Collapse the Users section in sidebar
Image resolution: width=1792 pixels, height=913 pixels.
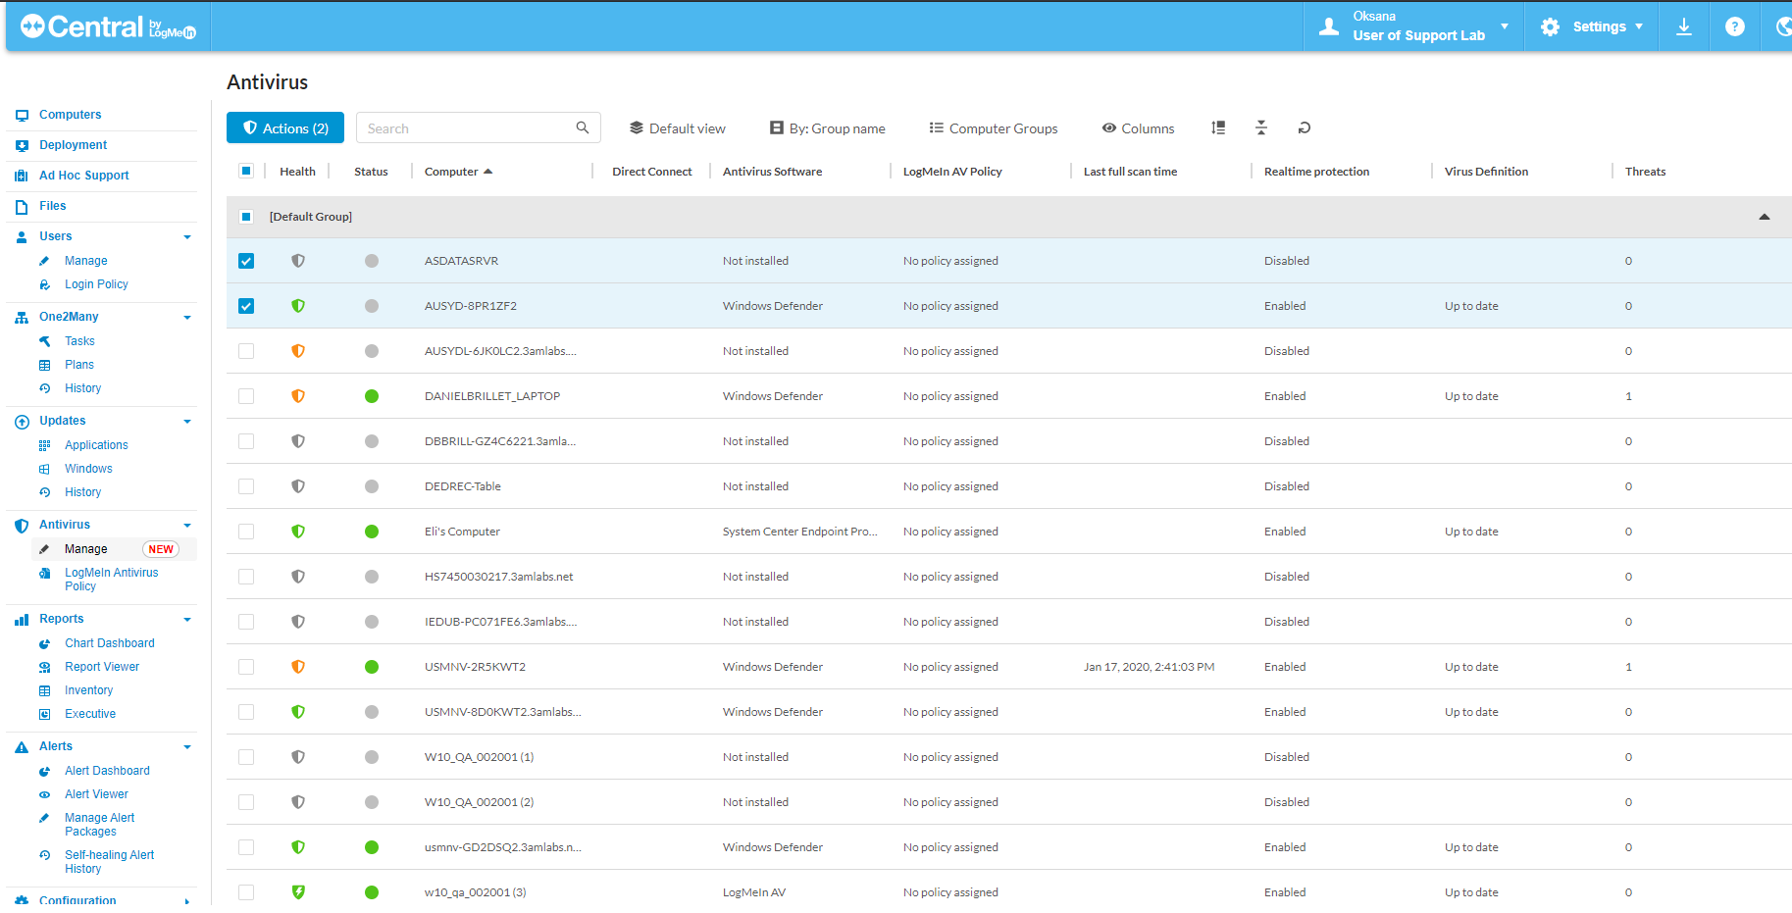point(187,237)
